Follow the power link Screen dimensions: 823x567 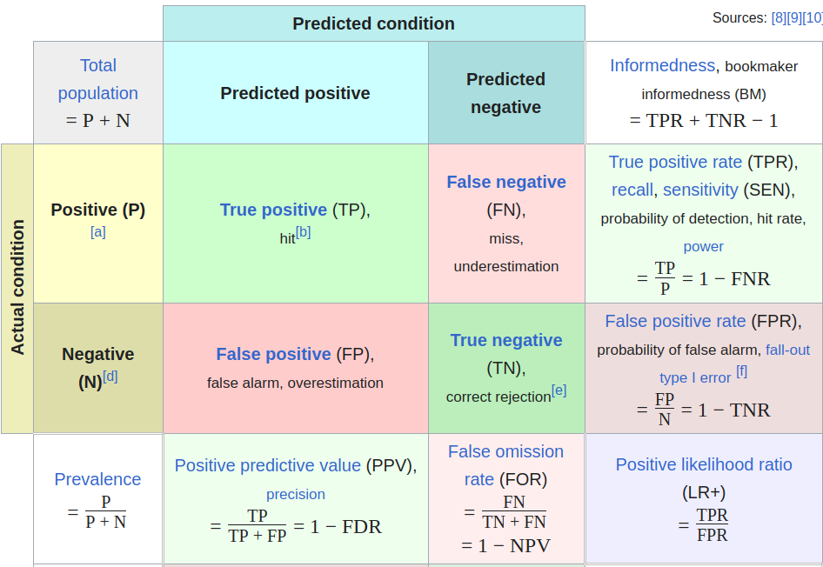point(703,246)
